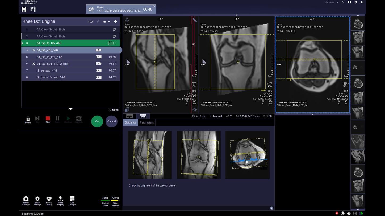Open the Meduser account dropdown
This screenshot has width=385, height=216.
(x=331, y=2)
